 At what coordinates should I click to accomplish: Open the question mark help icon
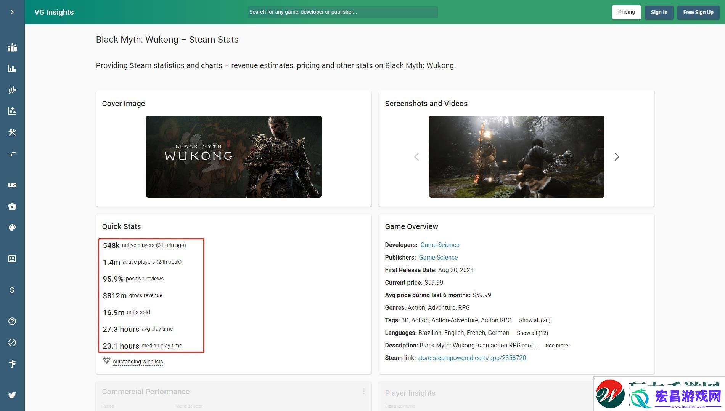pos(12,321)
